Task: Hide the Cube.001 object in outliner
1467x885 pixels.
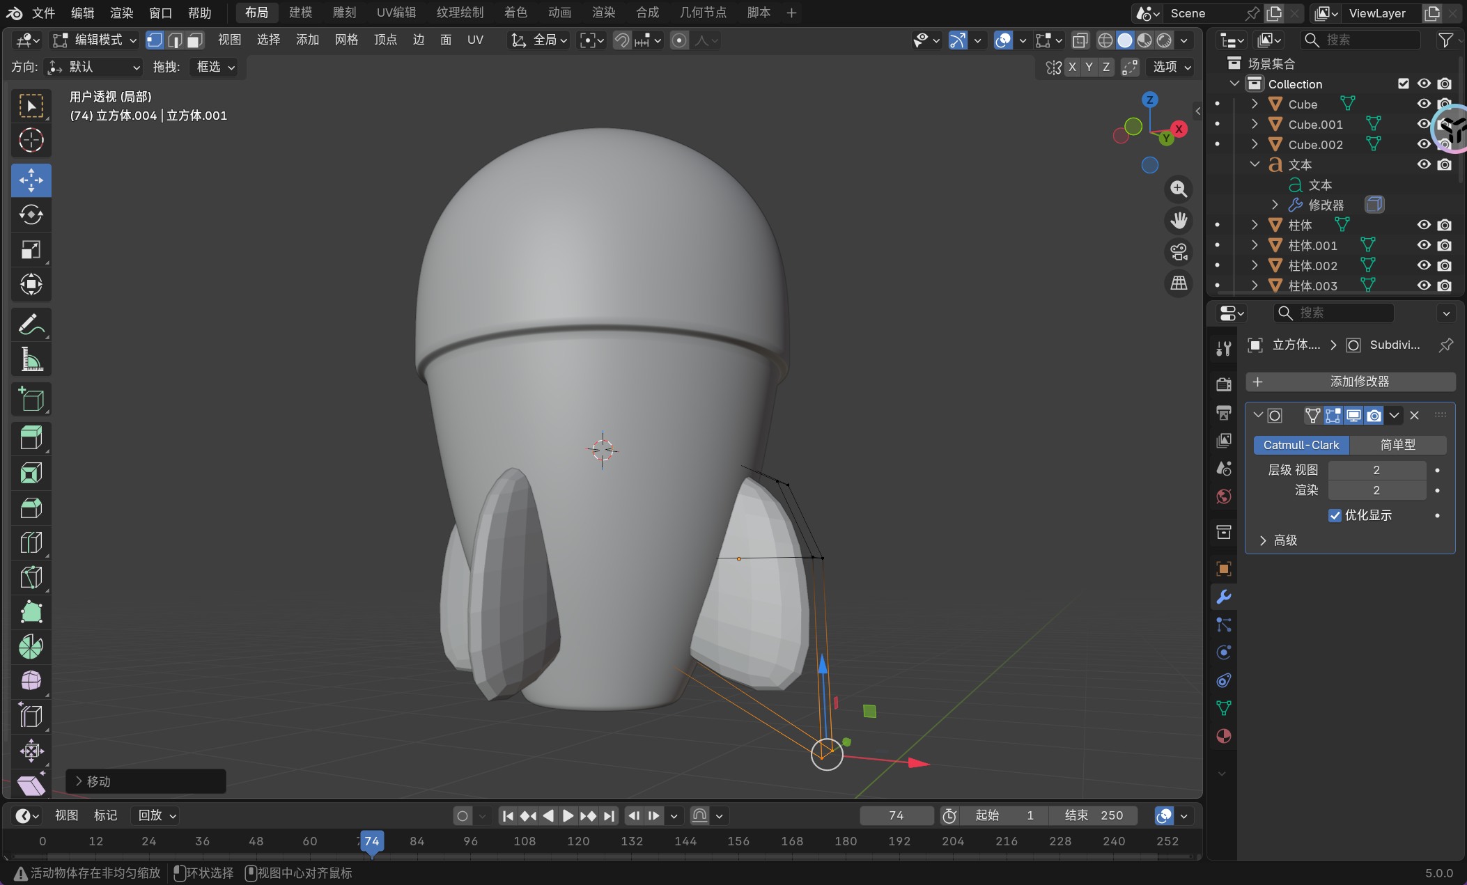Action: click(1423, 124)
